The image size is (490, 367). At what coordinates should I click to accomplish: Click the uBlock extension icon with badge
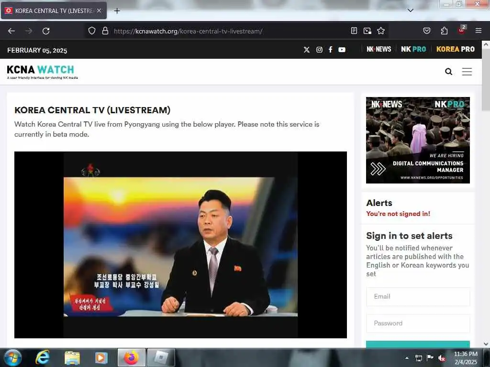(462, 30)
